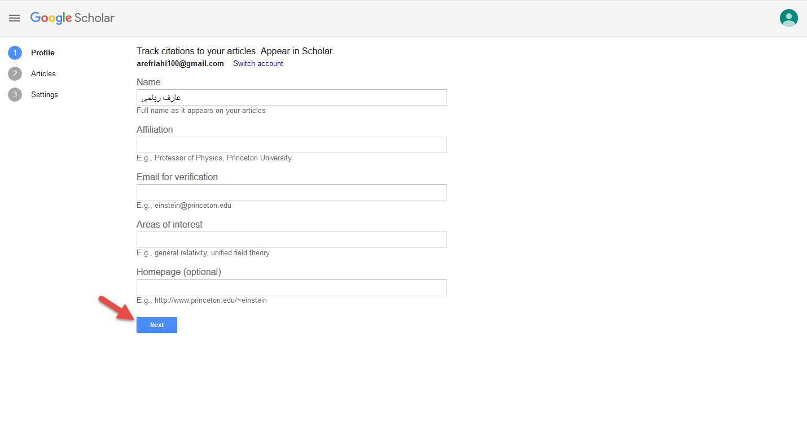Click the 'Track citations to your articles' heading

point(235,51)
